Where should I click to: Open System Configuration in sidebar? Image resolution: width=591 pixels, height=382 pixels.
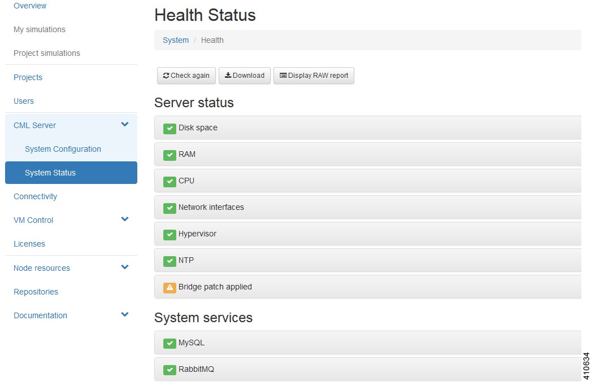(63, 149)
